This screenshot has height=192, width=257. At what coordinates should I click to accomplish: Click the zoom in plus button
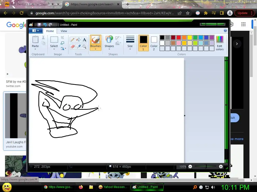[x=221, y=166]
